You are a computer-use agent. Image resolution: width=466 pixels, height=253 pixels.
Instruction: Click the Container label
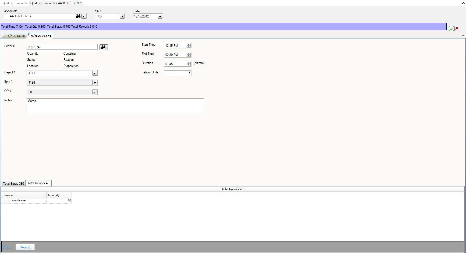70,54
